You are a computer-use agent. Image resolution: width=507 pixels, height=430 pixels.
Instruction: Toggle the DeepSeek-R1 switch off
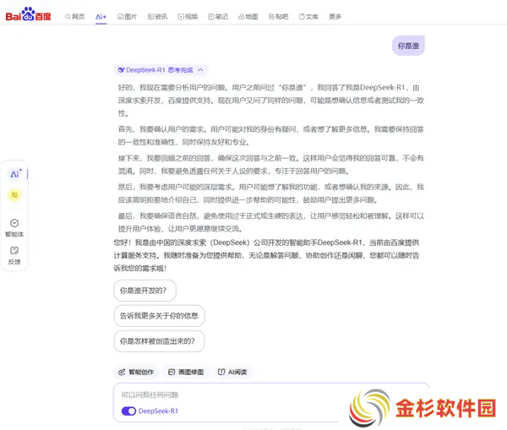(128, 411)
